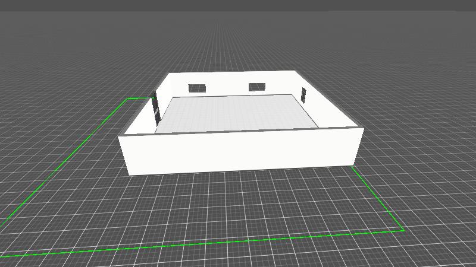Click the narrow outer face of the right wall
Image resolution: width=476 pixels, height=267 pixels.
pos(359,147)
